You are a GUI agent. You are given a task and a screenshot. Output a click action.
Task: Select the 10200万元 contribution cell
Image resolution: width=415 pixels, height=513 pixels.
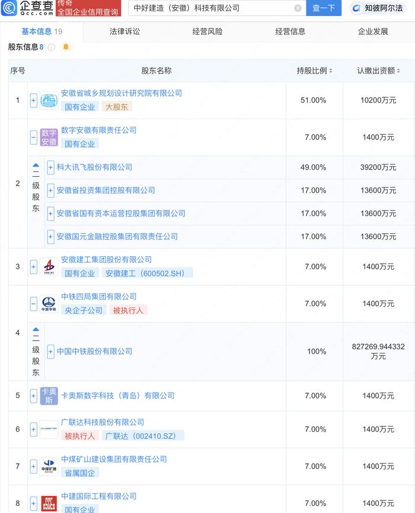[x=378, y=100]
